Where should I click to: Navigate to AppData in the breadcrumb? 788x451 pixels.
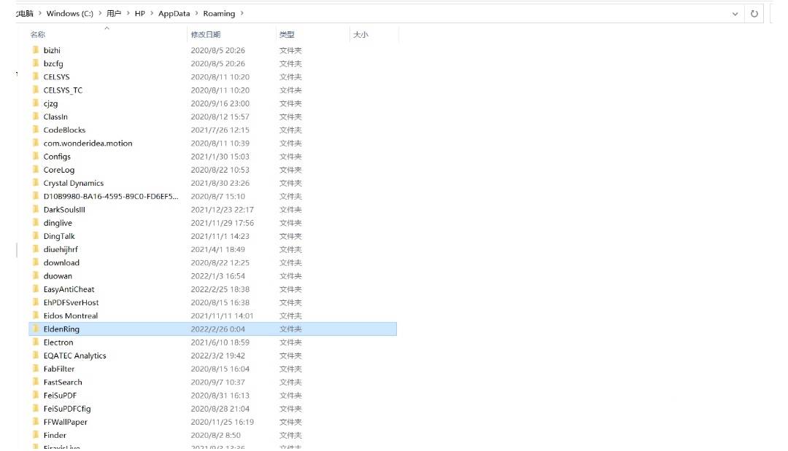point(174,14)
